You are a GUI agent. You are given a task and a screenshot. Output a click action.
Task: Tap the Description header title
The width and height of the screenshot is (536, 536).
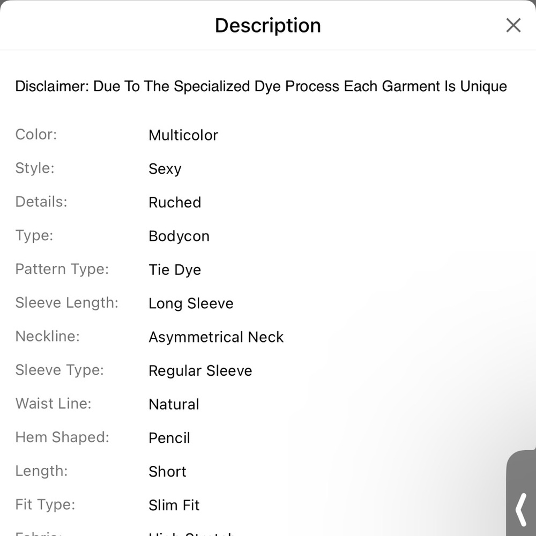tap(267, 25)
